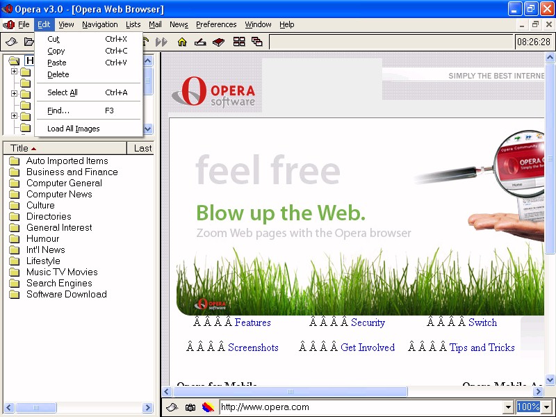The image size is (556, 417).
Task: Follow the Tips and Tricks link
Action: click(482, 347)
